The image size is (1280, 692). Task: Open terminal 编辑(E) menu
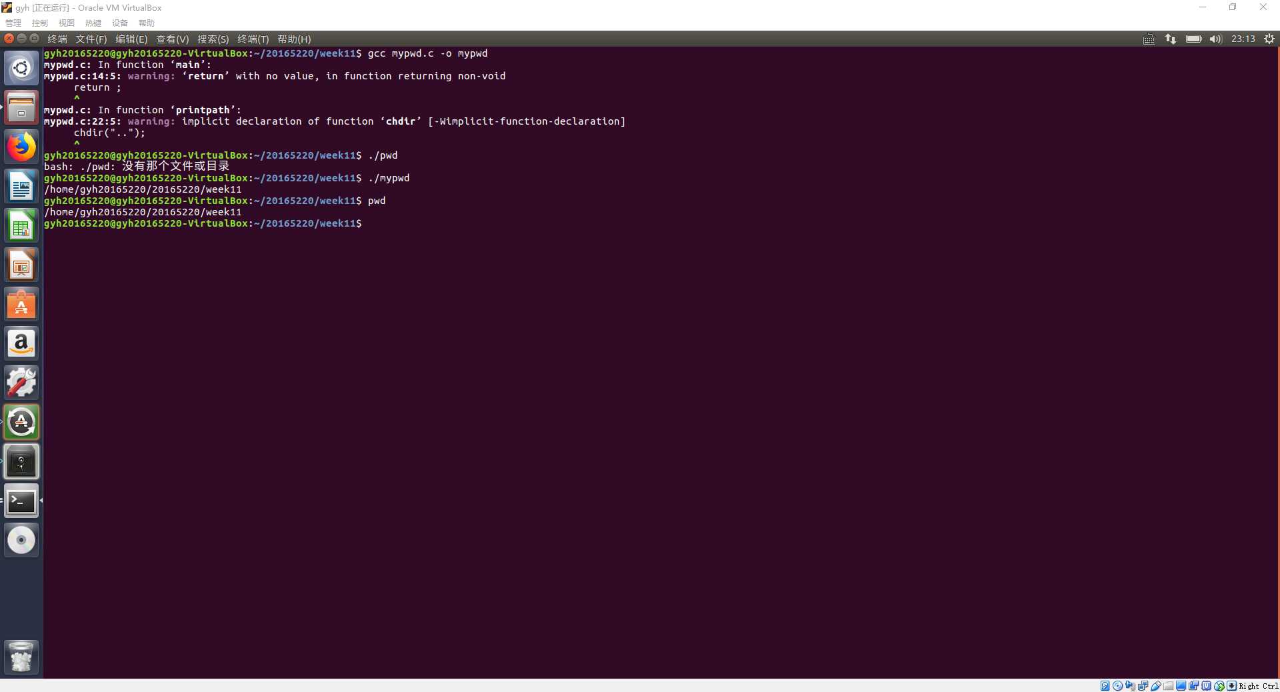[131, 39]
